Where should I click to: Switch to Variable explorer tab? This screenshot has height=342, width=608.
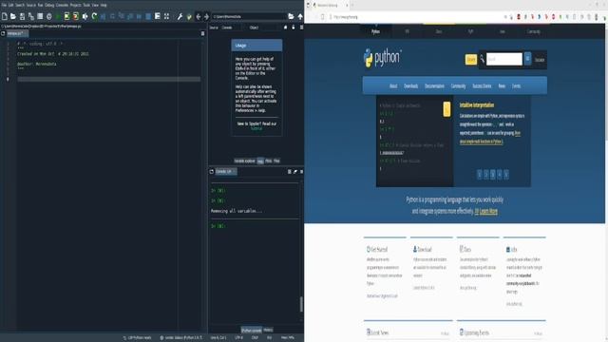(x=244, y=161)
